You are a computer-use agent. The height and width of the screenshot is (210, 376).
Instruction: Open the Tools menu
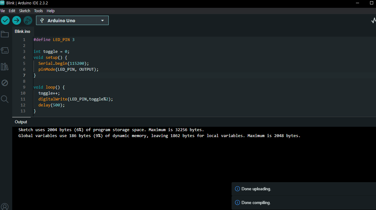coord(39,11)
